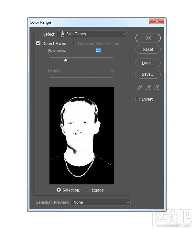Click the Range slider track
The height and width of the screenshot is (229, 194).
coord(81,77)
